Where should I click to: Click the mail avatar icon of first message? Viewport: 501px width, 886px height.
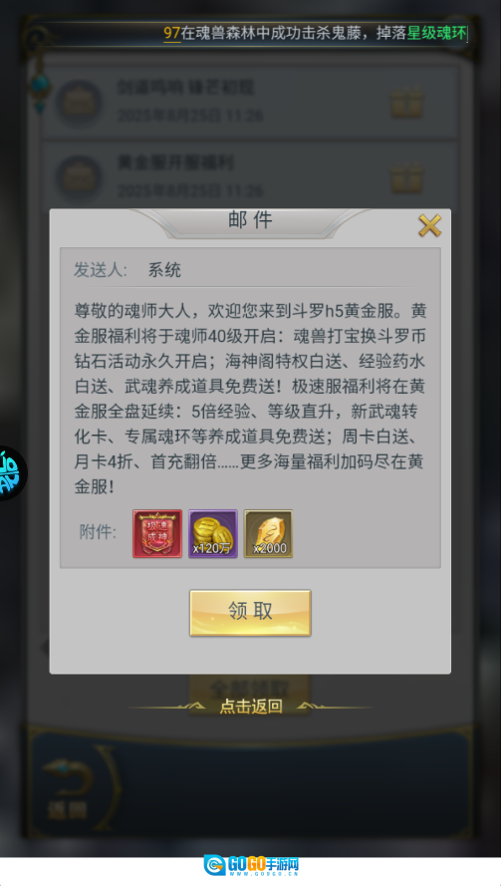point(79,103)
